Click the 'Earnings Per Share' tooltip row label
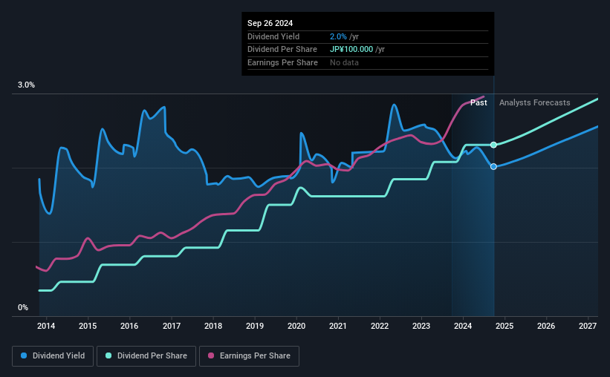The image size is (610, 377). 282,62
